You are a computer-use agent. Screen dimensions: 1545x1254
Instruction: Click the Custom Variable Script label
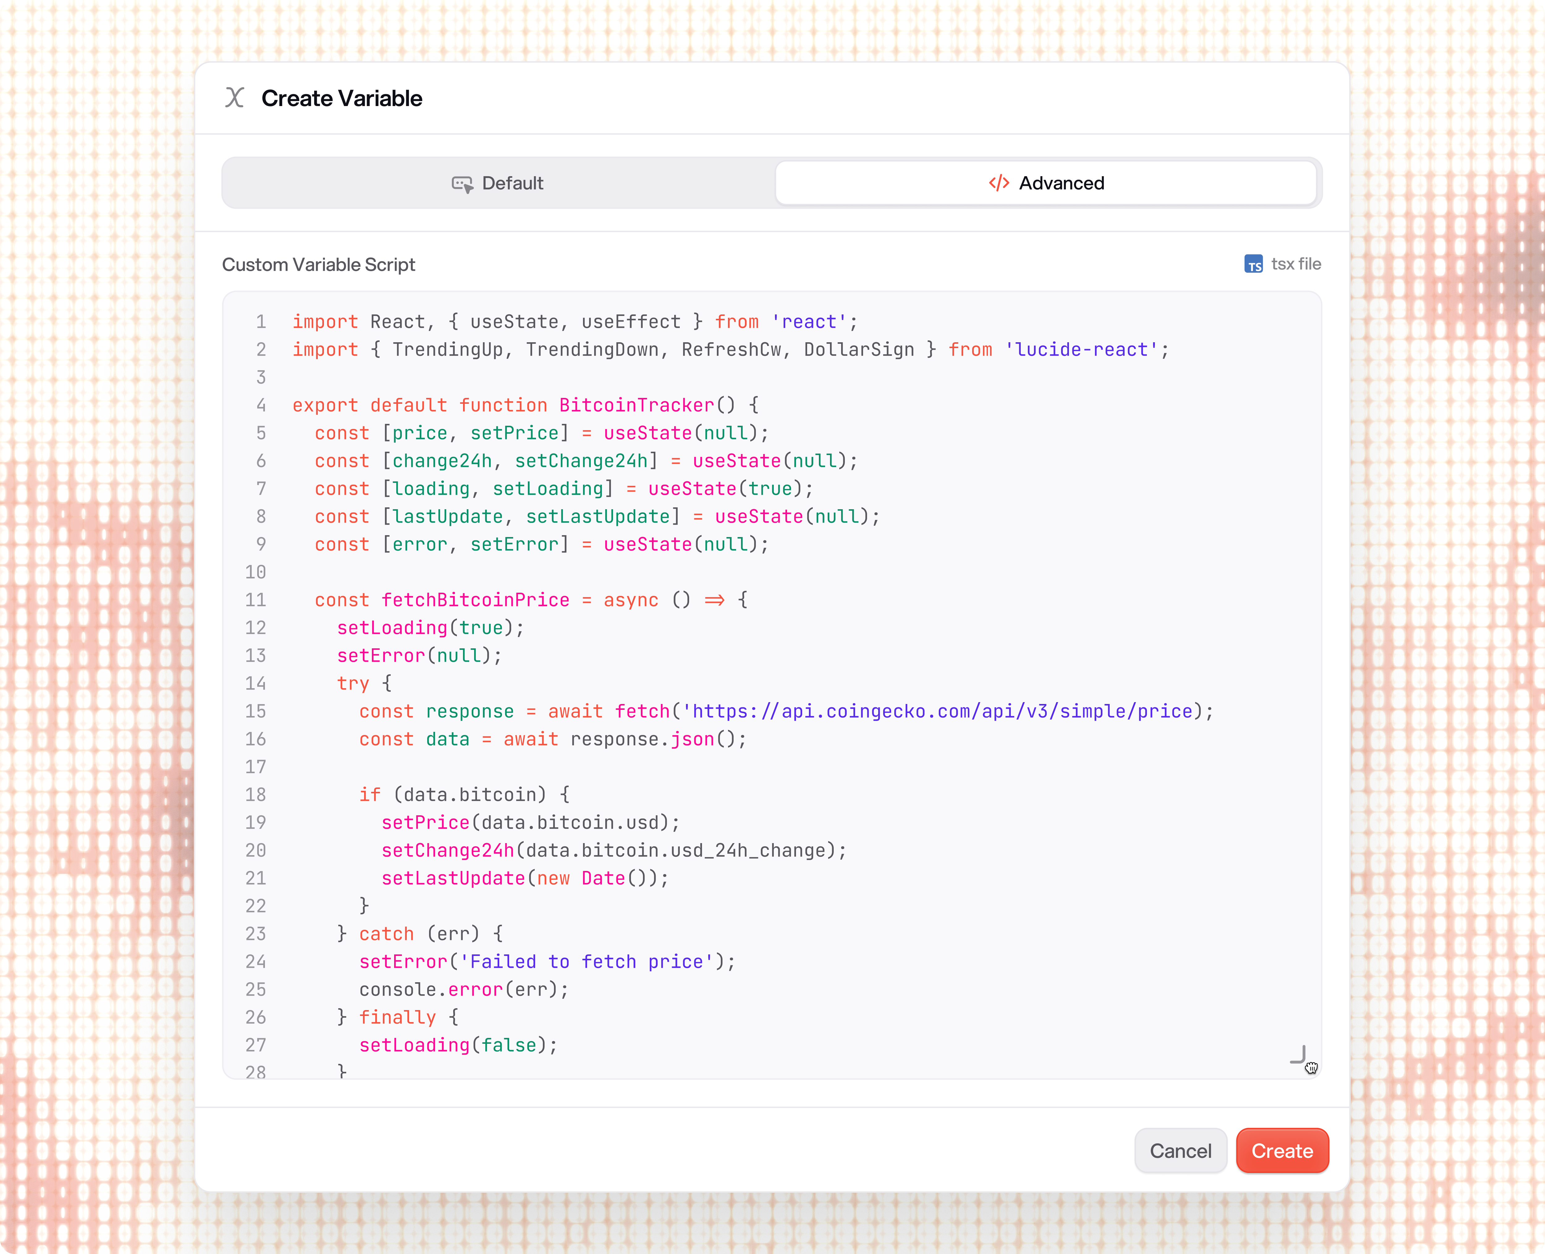coord(318,265)
